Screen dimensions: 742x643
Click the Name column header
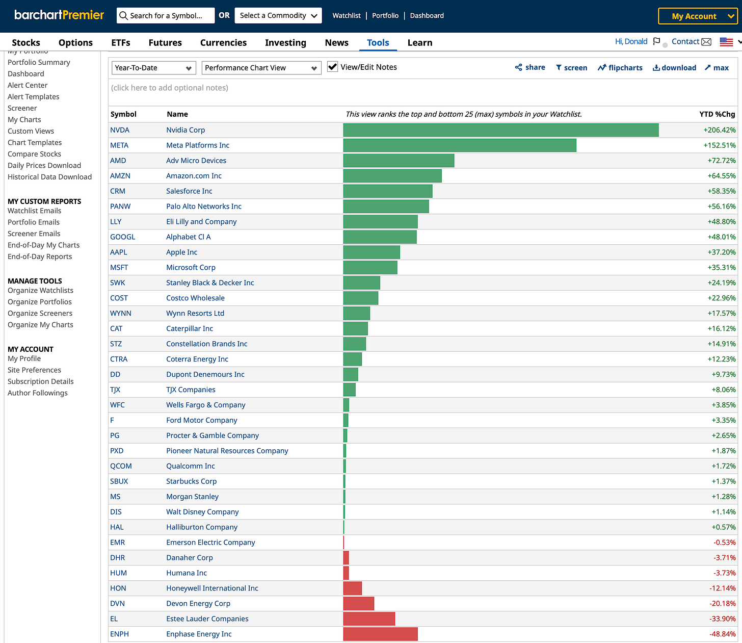pyautogui.click(x=177, y=114)
